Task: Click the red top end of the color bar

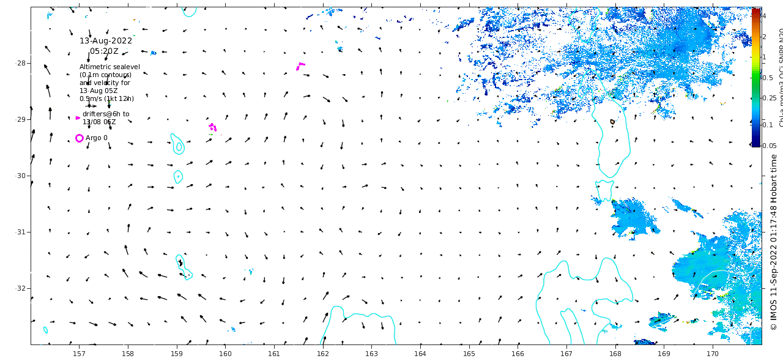Action: [x=755, y=10]
